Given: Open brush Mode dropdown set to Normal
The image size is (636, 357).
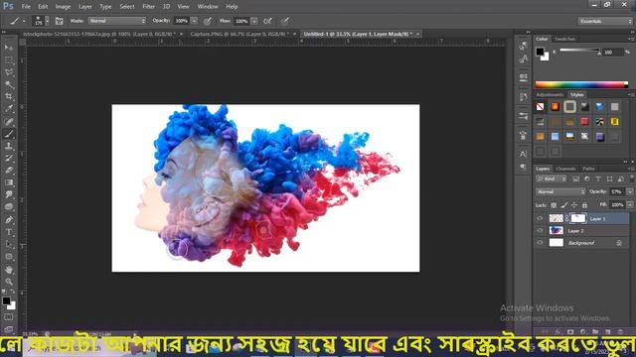Looking at the screenshot, I should click(117, 21).
